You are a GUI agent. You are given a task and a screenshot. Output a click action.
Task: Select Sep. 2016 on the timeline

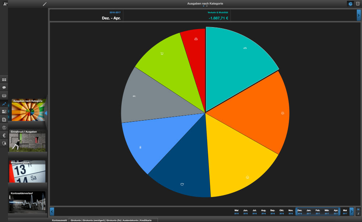point(273,212)
